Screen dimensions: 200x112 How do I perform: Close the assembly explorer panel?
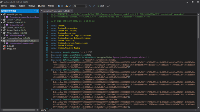pyautogui.click(x=37, y=11)
